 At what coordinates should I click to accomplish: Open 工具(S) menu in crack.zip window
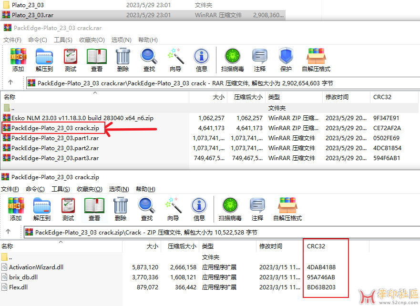61,189
